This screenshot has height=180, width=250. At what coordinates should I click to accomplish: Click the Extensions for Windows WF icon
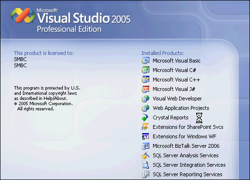[x=146, y=136]
